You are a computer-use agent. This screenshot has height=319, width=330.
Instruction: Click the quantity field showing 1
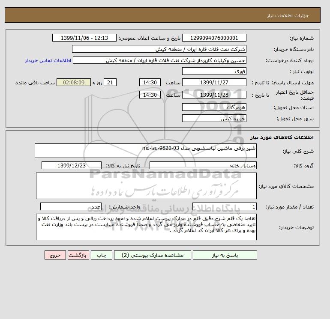224,207
